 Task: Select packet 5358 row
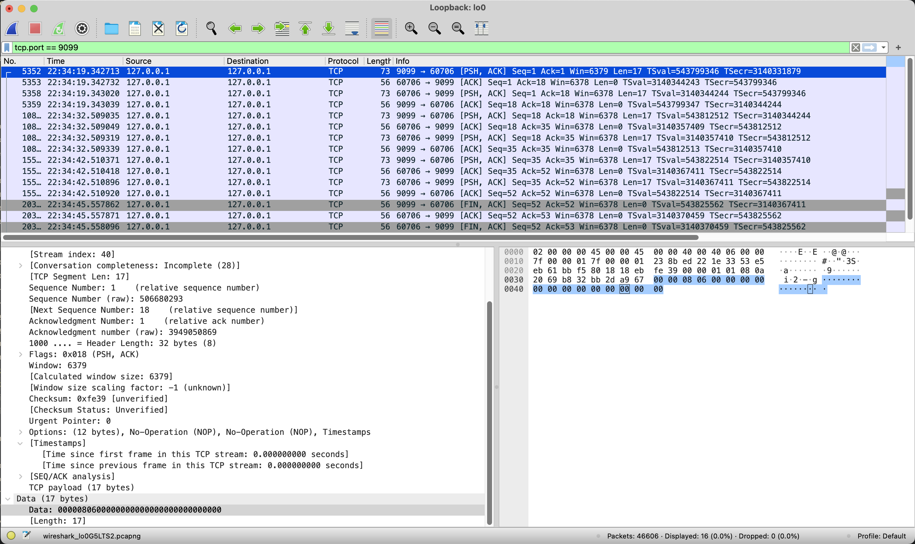click(443, 93)
